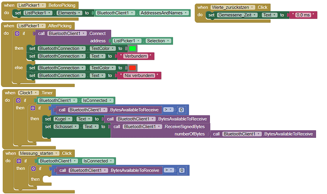The height and width of the screenshot is (194, 327).
Task: Open greater-than operator dropdown in Clock1 block
Action: [168, 110]
